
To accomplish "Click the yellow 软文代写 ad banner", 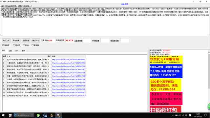I will click(166, 60).
